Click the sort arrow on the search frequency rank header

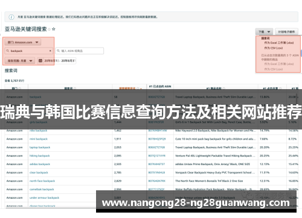click(x=141, y=89)
